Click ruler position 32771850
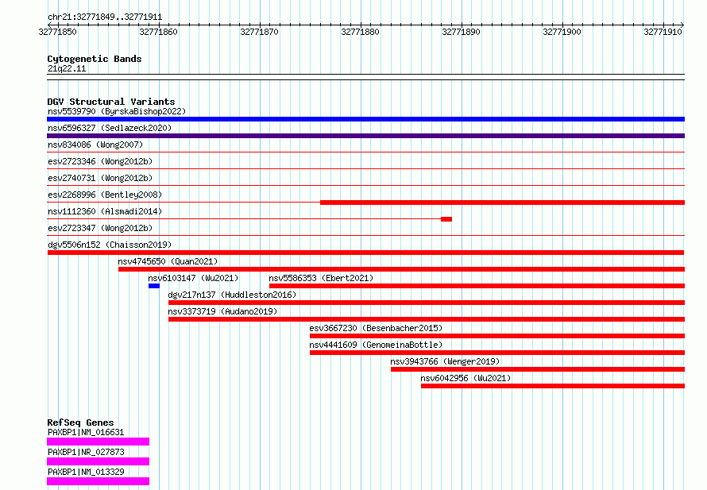Image resolution: width=707 pixels, height=490 pixels. tap(57, 32)
